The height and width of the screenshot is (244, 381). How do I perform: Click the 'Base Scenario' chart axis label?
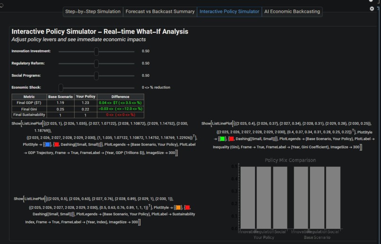tap(317, 237)
